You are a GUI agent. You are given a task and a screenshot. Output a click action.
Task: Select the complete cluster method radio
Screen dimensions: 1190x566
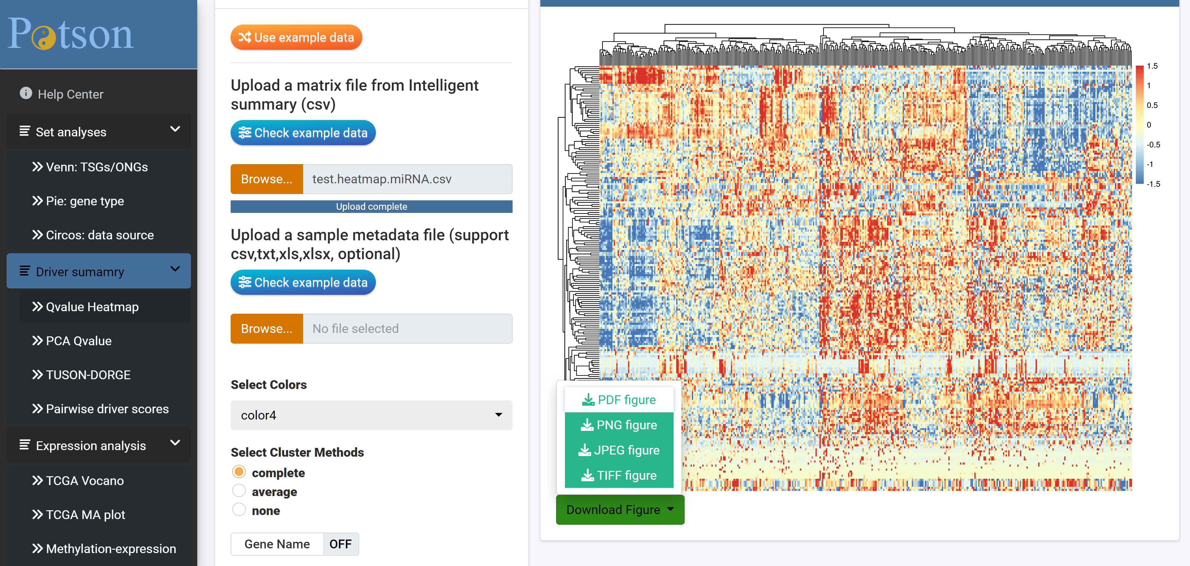click(x=239, y=472)
